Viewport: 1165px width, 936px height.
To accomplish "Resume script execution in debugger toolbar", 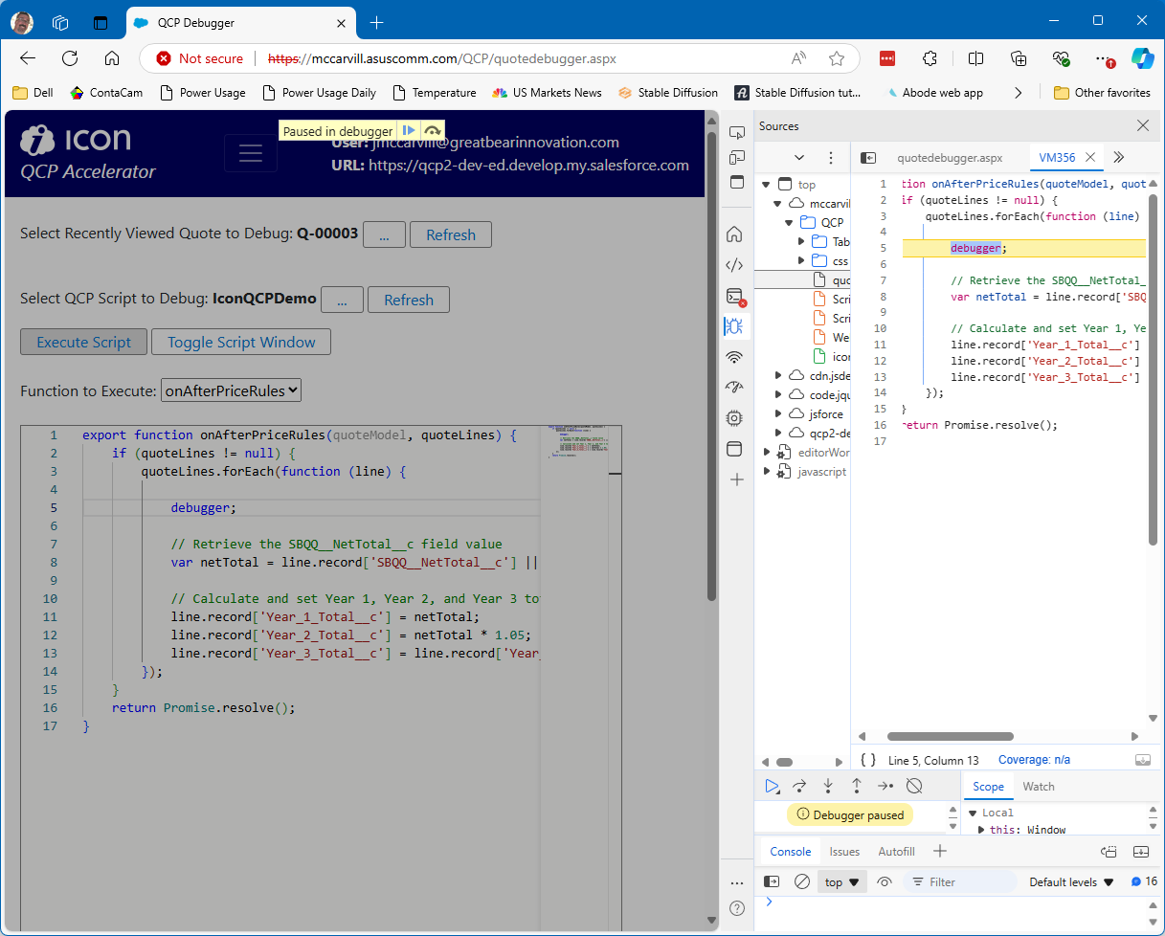I will 773,786.
